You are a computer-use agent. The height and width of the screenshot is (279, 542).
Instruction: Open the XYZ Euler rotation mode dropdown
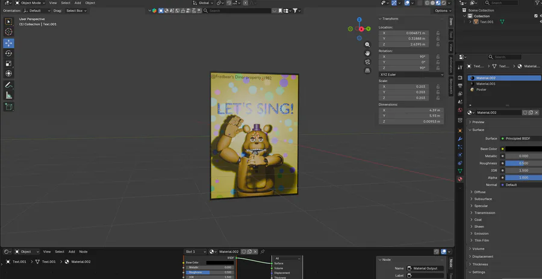(411, 75)
